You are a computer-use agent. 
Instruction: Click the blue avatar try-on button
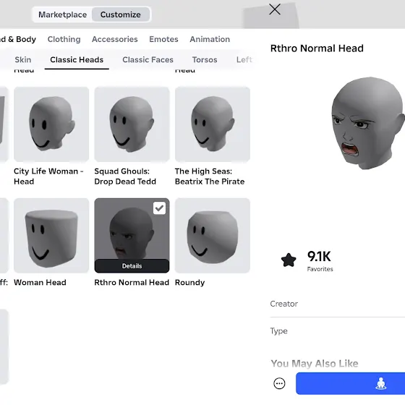pyautogui.click(x=350, y=383)
